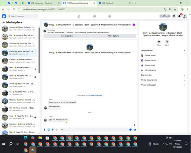
Task: Open Chrome zoom magnifier in address bar
Action: tap(170, 10)
